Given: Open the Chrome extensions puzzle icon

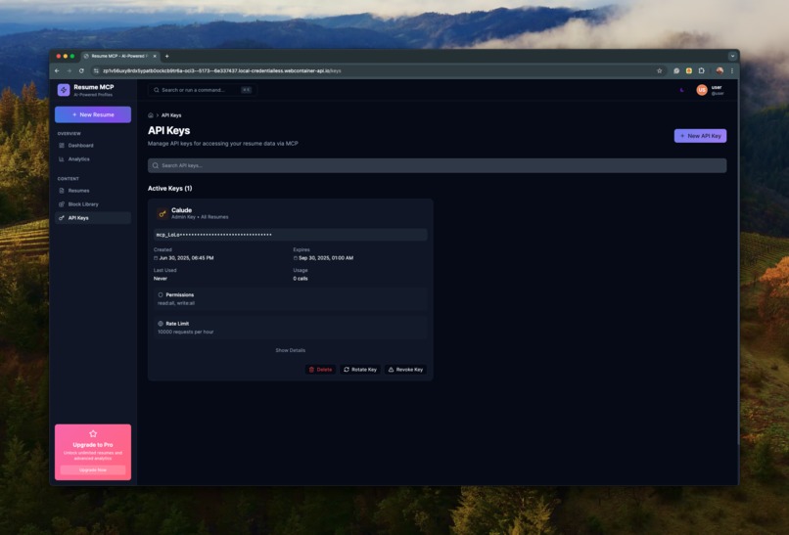Looking at the screenshot, I should (x=702, y=70).
